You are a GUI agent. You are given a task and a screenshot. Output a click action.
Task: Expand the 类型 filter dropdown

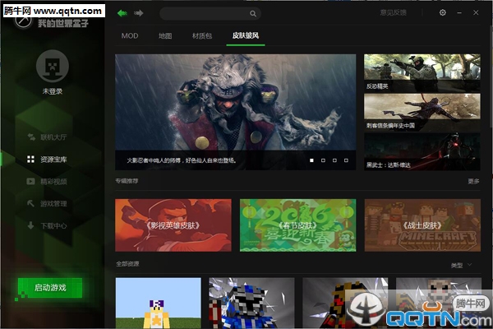click(x=462, y=266)
